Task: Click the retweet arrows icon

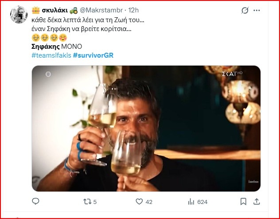Action: point(87,202)
